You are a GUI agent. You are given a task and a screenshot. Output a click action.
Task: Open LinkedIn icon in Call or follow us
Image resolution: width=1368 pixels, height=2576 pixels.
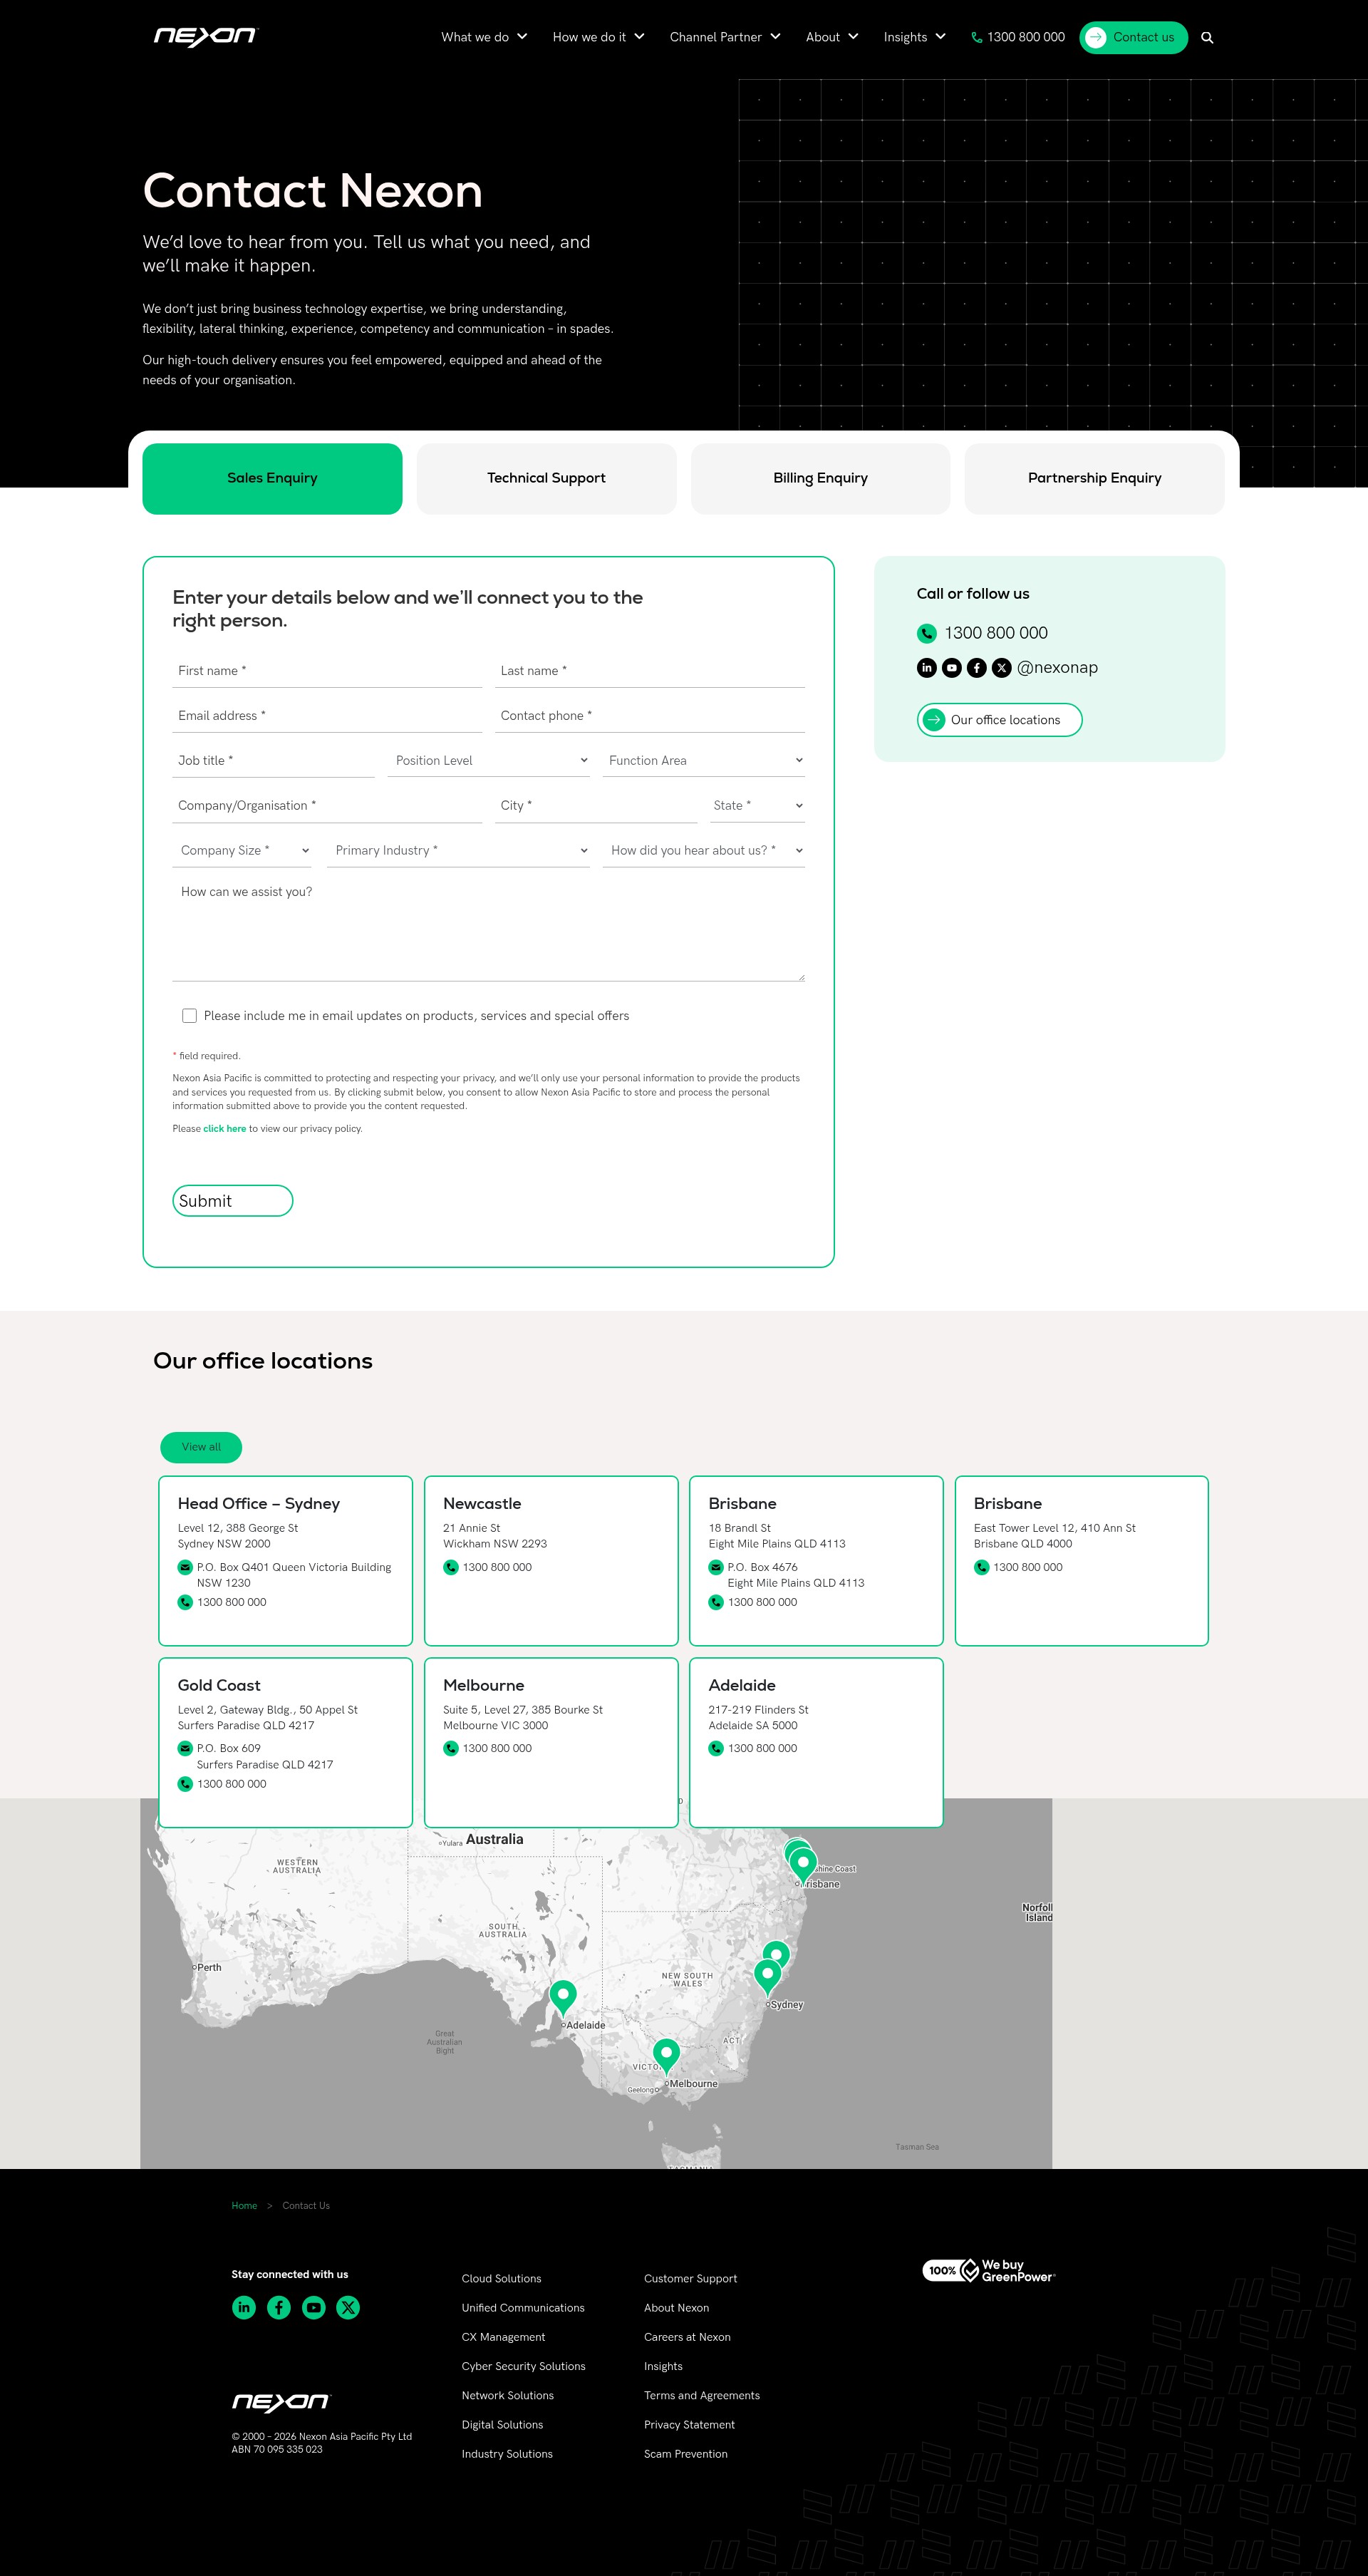(x=926, y=667)
